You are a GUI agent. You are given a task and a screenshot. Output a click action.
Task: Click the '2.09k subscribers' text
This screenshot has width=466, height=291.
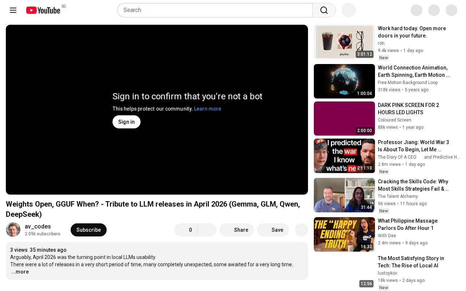point(43,234)
